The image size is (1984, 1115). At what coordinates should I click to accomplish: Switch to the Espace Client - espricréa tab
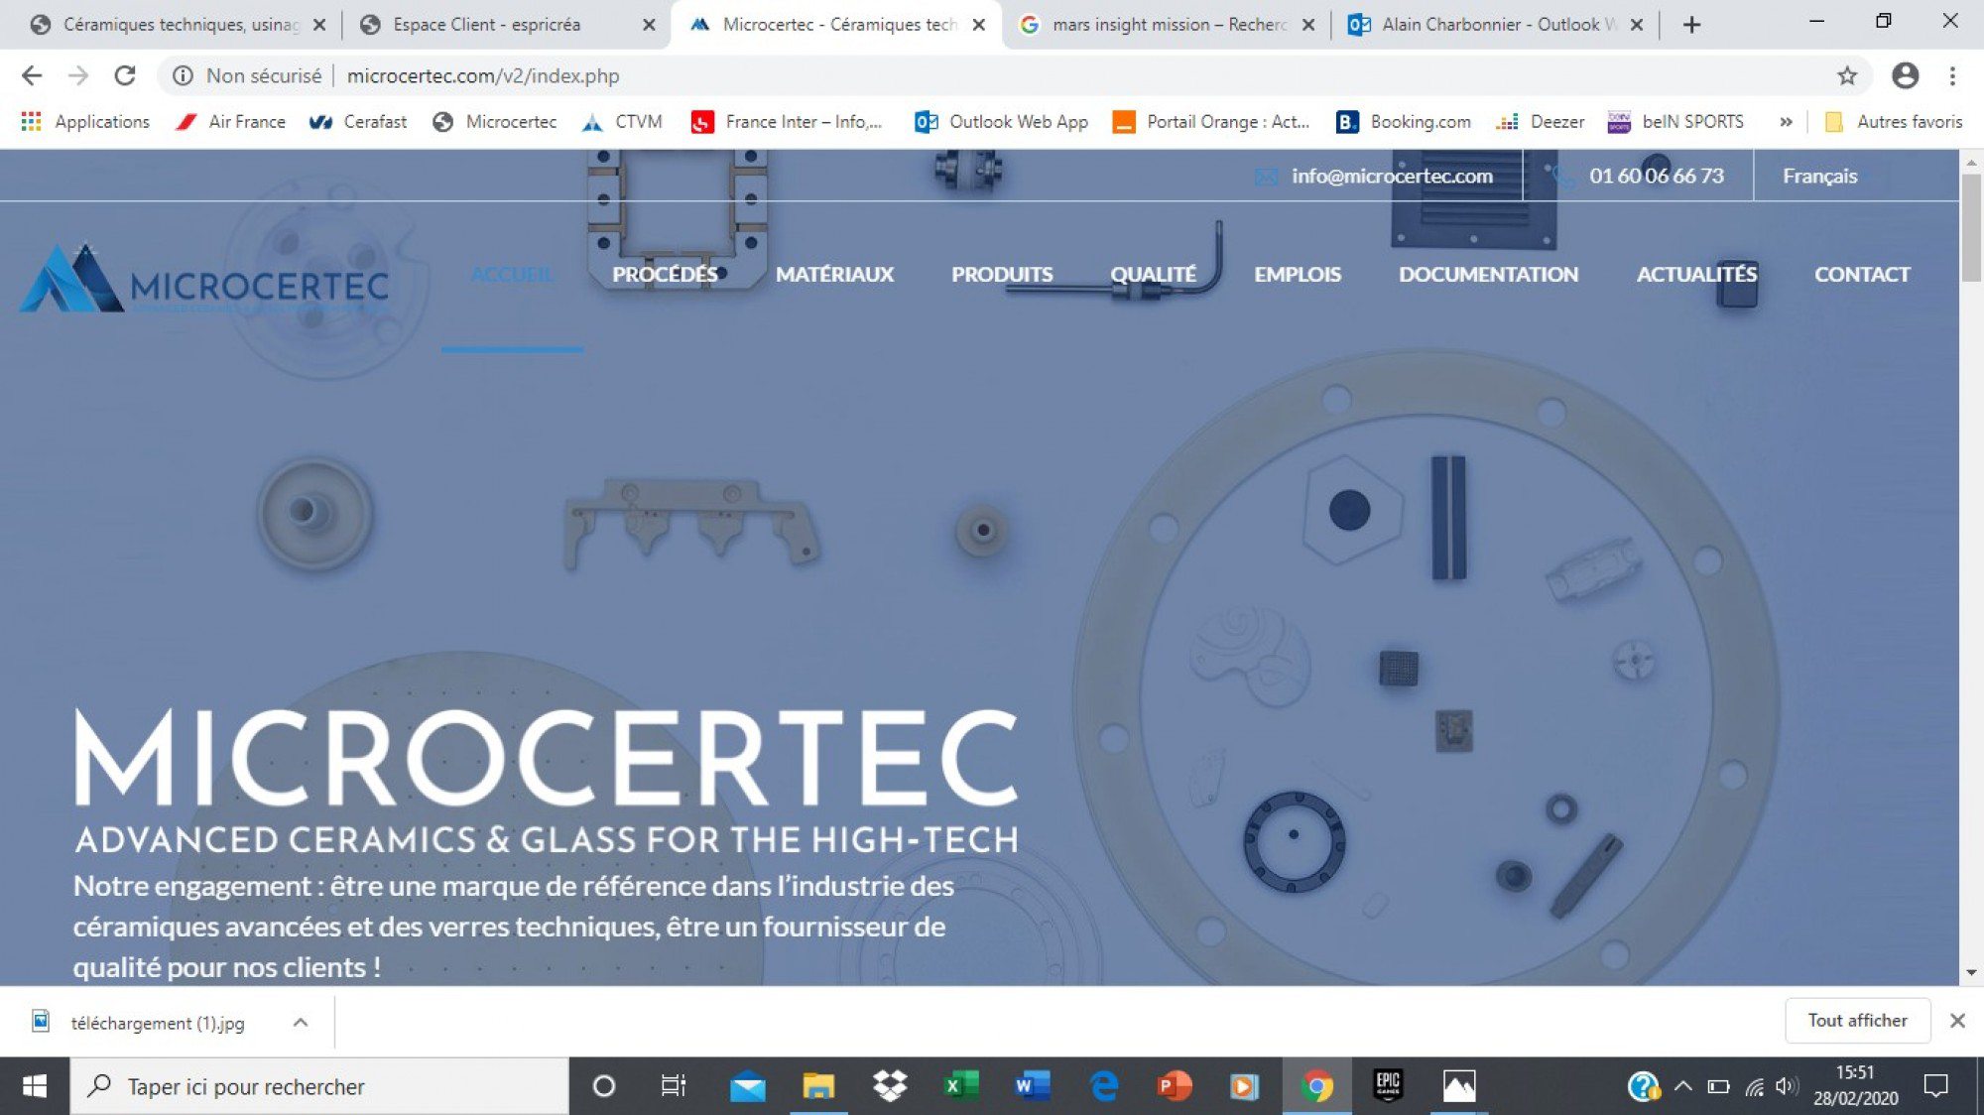[486, 24]
